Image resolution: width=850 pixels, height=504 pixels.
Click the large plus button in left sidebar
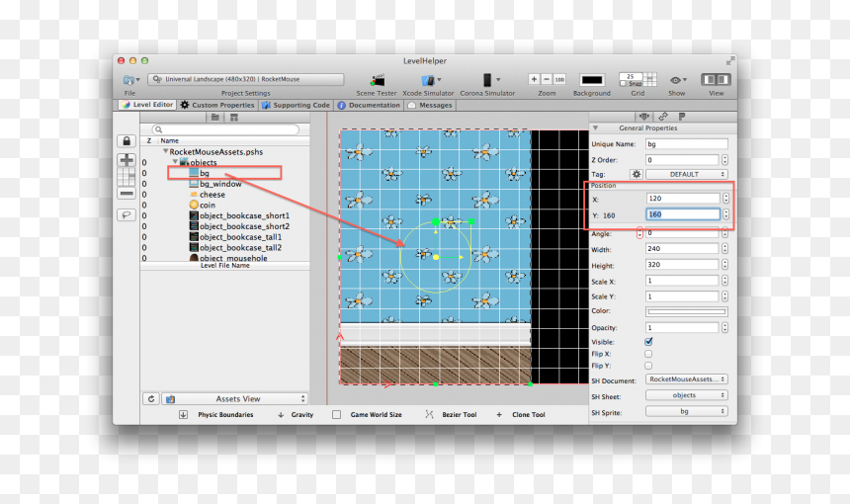coord(127,160)
